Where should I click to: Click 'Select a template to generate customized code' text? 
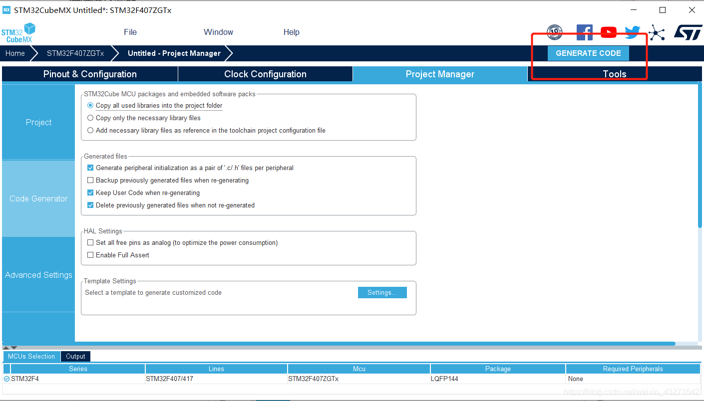tap(153, 293)
